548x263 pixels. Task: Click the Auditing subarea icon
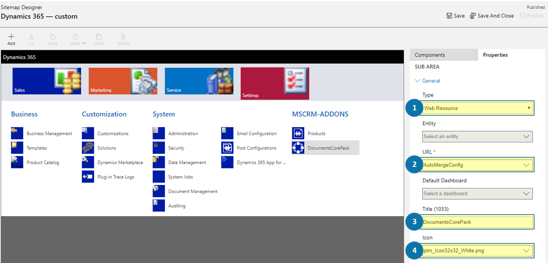click(x=159, y=205)
